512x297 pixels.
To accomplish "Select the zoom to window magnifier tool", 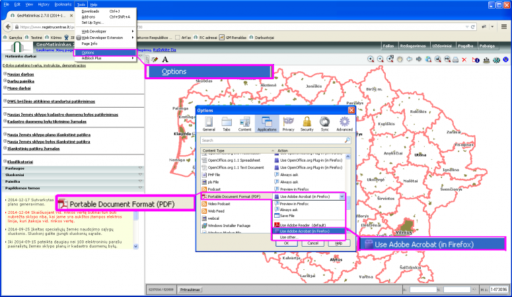I will pyautogui.click(x=390, y=59).
